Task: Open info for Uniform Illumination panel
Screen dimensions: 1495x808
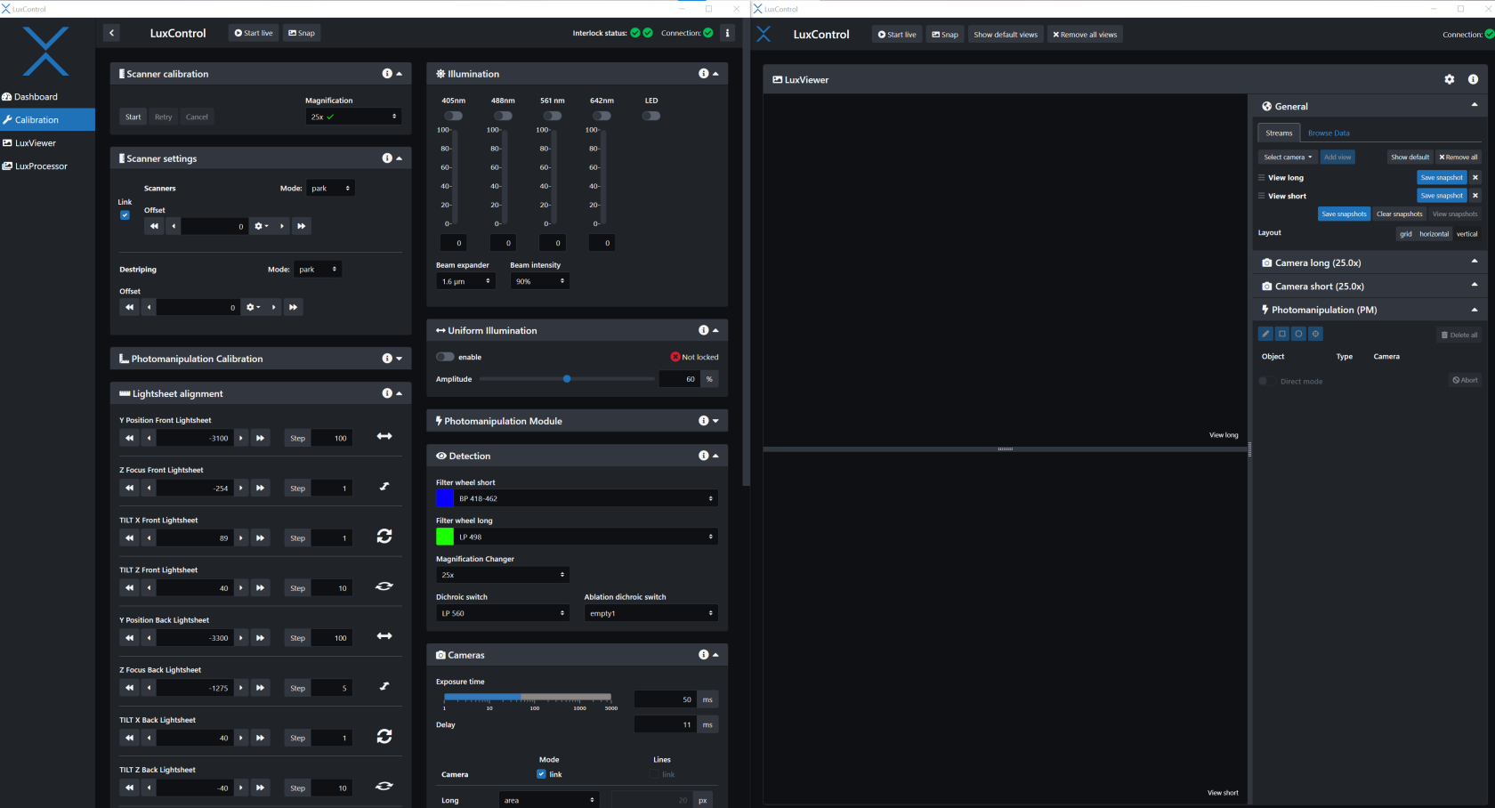Action: [704, 330]
